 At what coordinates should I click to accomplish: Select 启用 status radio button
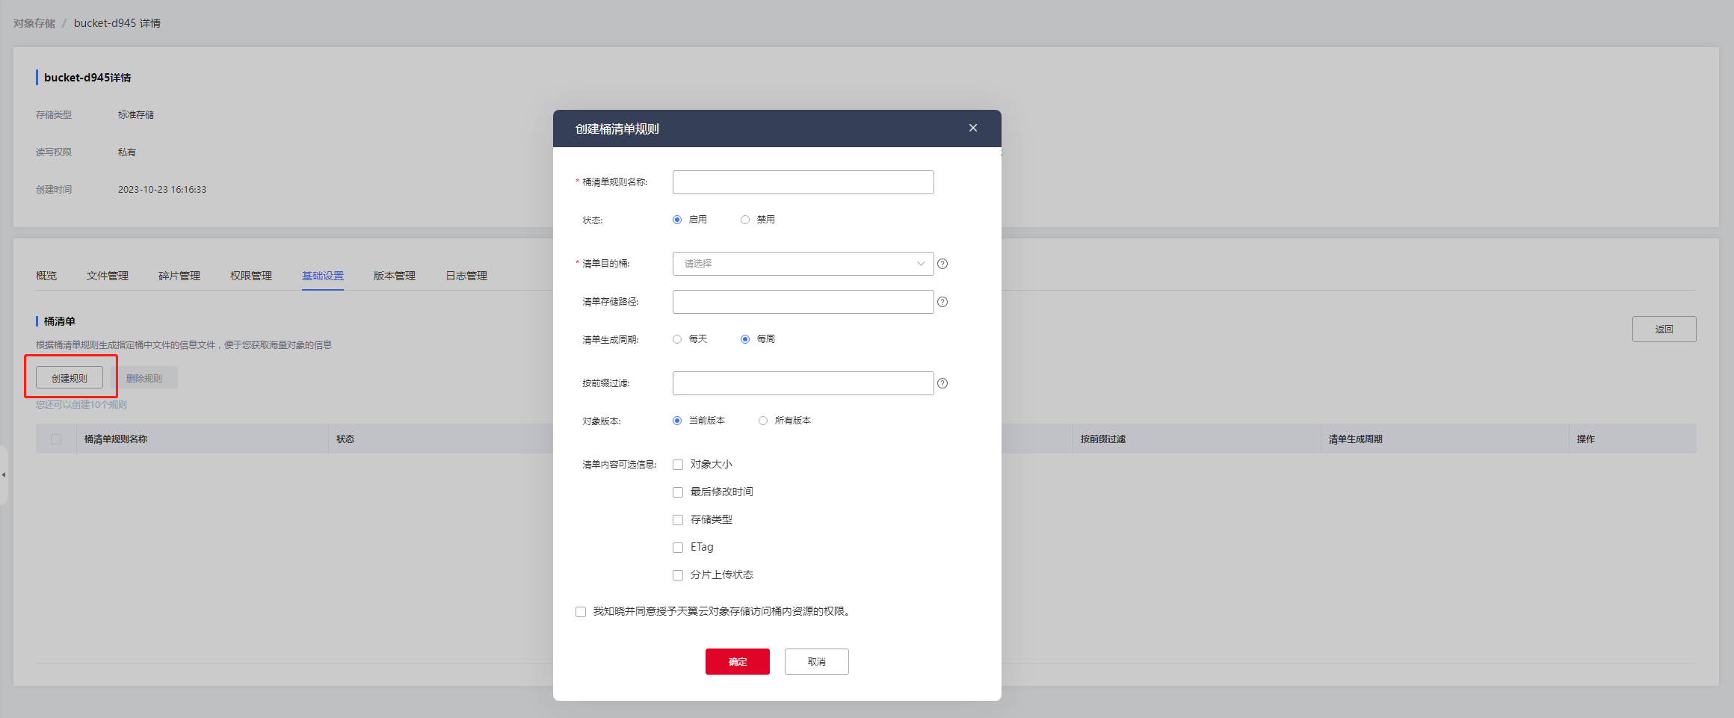(677, 220)
